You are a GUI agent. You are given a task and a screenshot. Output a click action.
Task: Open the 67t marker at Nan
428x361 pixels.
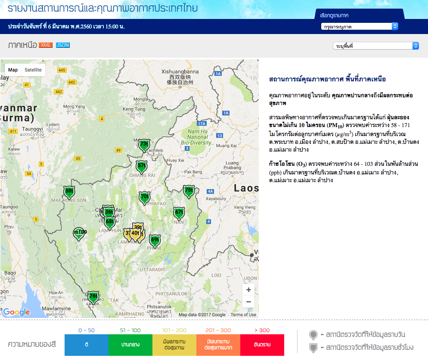coord(179,212)
